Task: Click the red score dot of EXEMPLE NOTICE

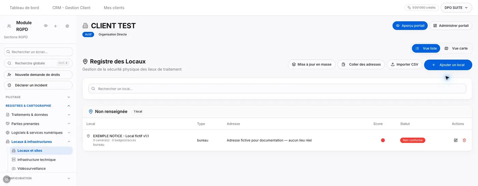Action: point(383,140)
